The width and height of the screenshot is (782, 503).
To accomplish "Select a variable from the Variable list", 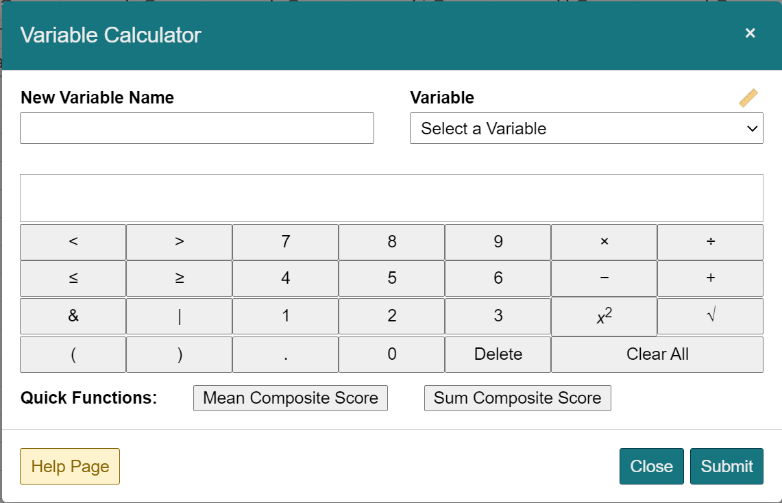I will click(x=586, y=128).
